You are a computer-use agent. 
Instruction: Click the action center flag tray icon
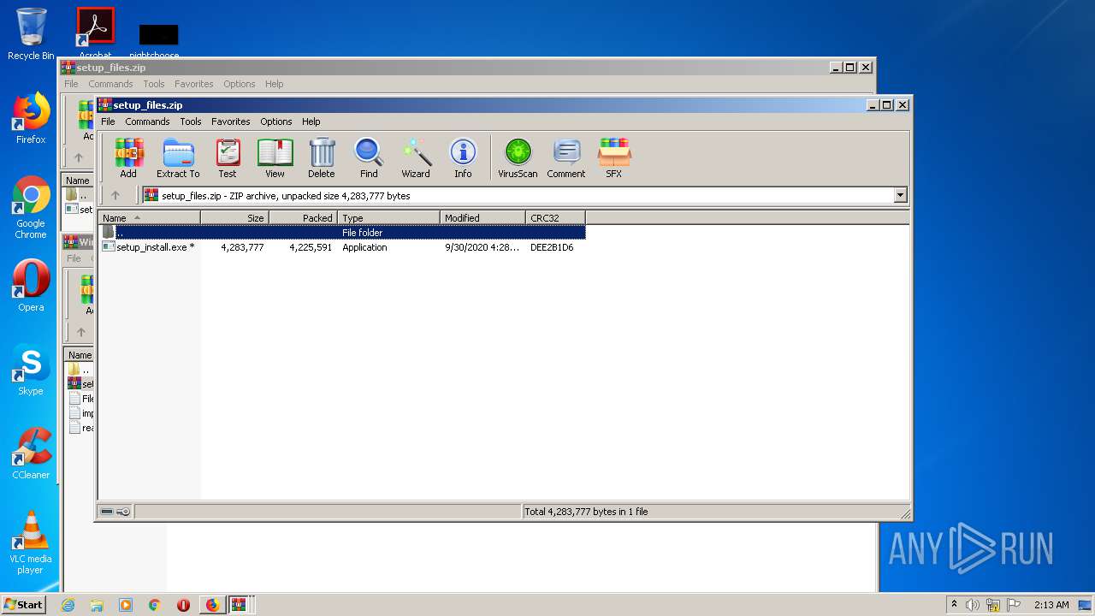pyautogui.click(x=1014, y=605)
